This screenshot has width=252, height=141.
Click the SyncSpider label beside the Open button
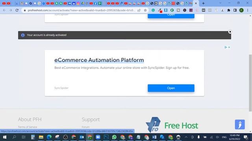tap(61, 88)
